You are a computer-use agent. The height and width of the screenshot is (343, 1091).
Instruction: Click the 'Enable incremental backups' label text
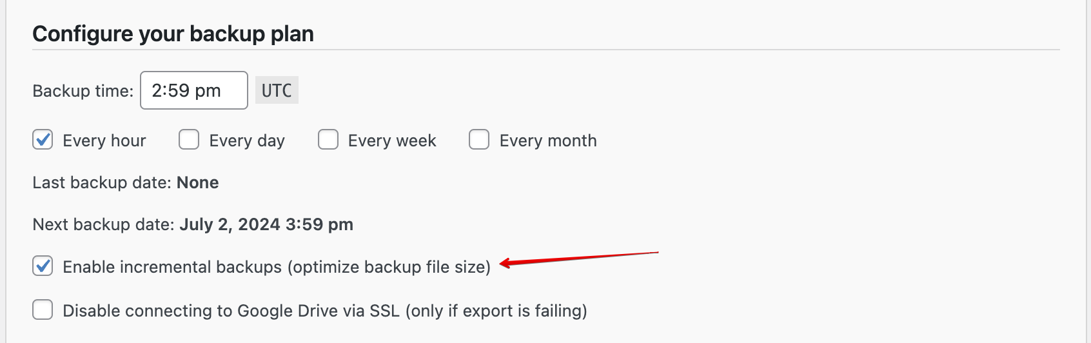[x=276, y=267]
